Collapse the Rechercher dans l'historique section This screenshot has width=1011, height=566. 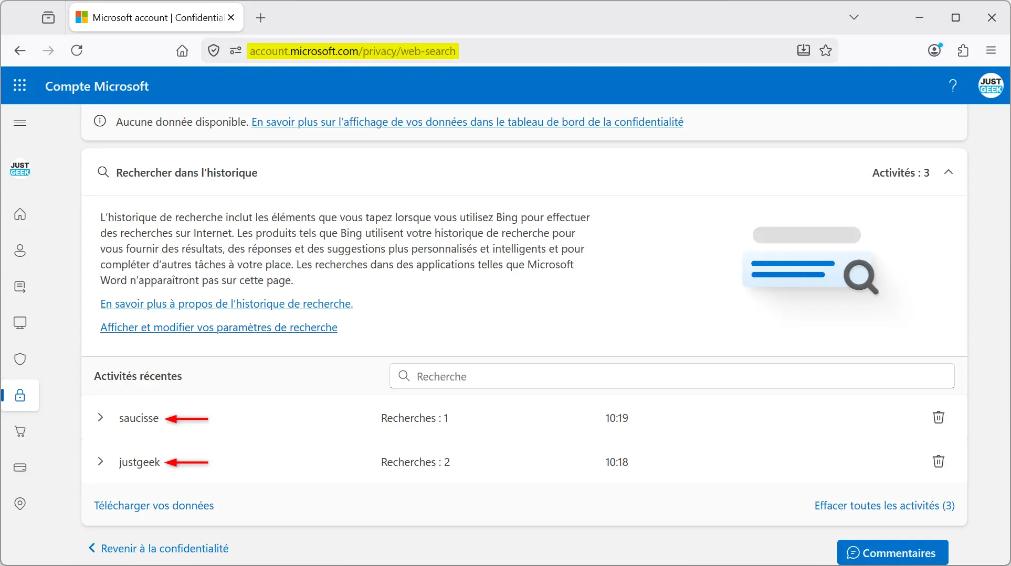click(948, 172)
